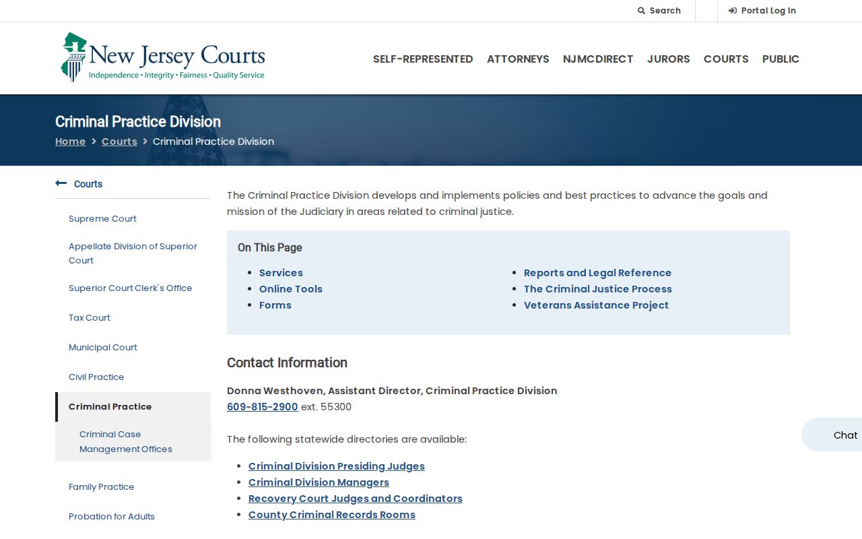
Task: Open Municipal Court in the sidebar
Action: [103, 347]
